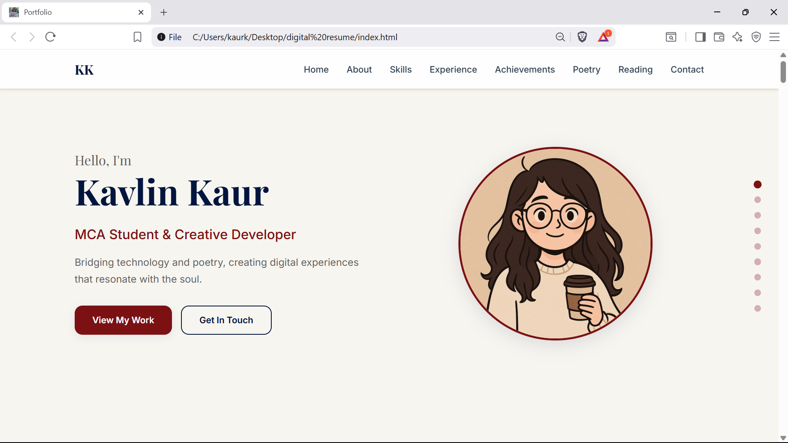Screen dimensions: 788x443
Task: Launch Leo AI with the sparkle icon
Action: pyautogui.click(x=738, y=37)
